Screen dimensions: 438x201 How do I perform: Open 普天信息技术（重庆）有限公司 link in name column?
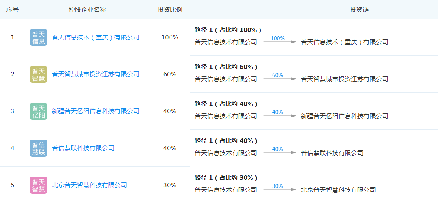(95, 37)
